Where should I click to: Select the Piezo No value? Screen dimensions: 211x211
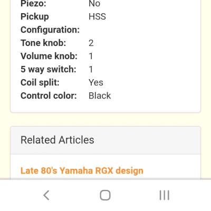(94, 4)
